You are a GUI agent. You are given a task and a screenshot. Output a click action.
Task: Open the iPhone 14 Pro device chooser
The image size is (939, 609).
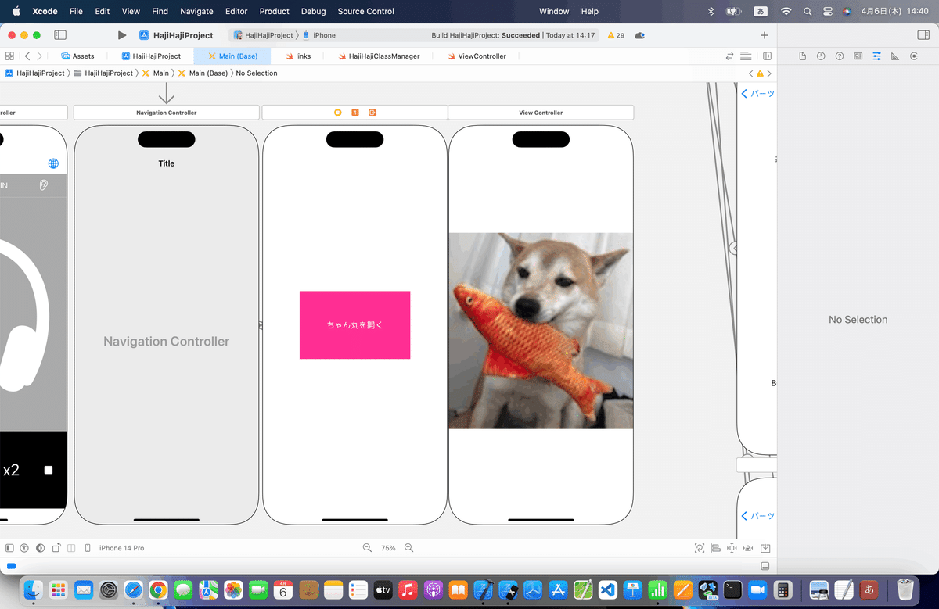click(114, 548)
